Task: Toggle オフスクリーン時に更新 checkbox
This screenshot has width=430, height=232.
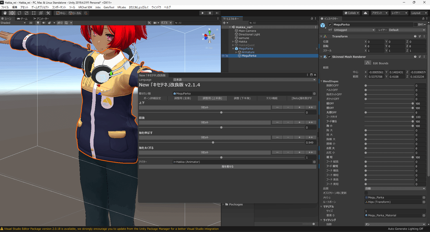Action: coord(366,193)
